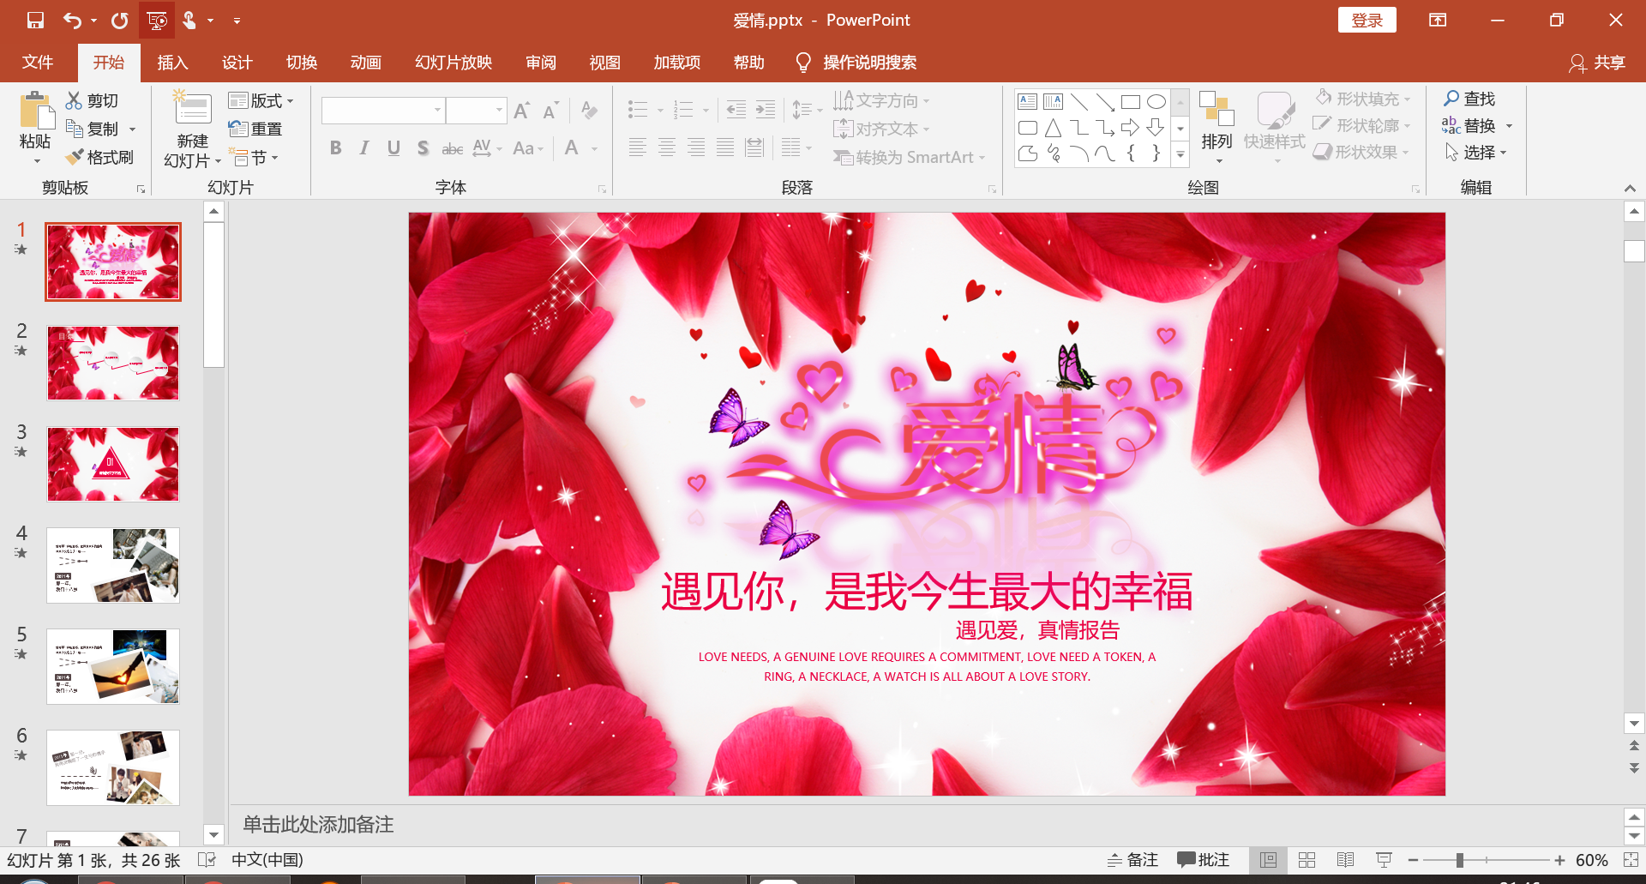This screenshot has height=884, width=1646.
Task: Expand the 版式 (Layout) dropdown
Action: (x=261, y=100)
